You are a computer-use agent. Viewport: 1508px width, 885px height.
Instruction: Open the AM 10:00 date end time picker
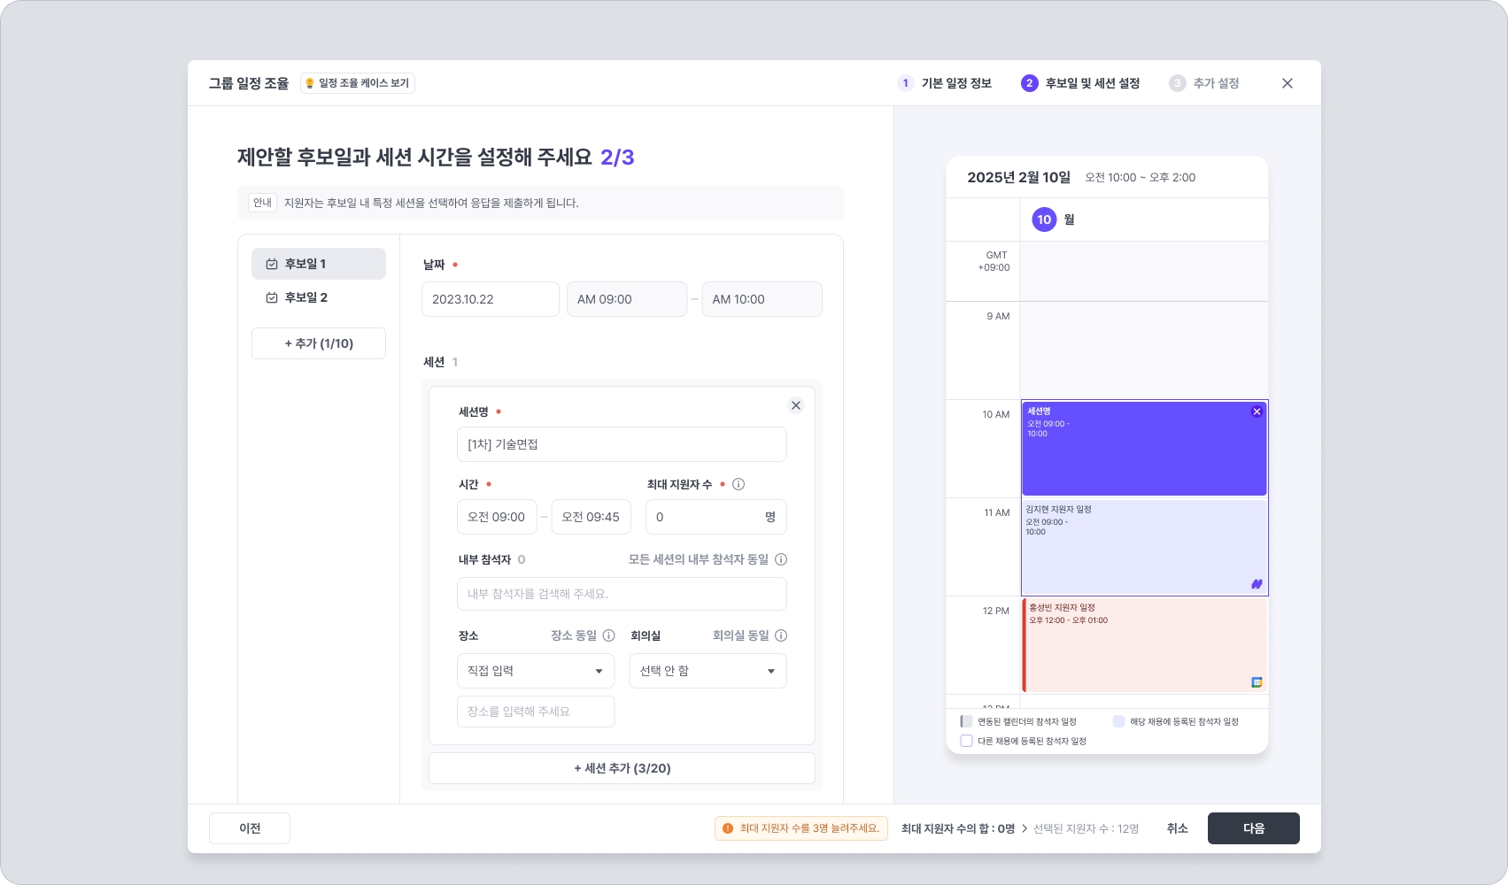click(x=762, y=299)
